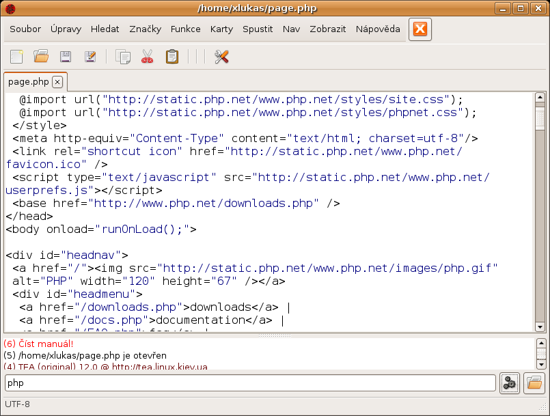Open the Nav menu
The width and height of the screenshot is (550, 416).
coord(291,29)
